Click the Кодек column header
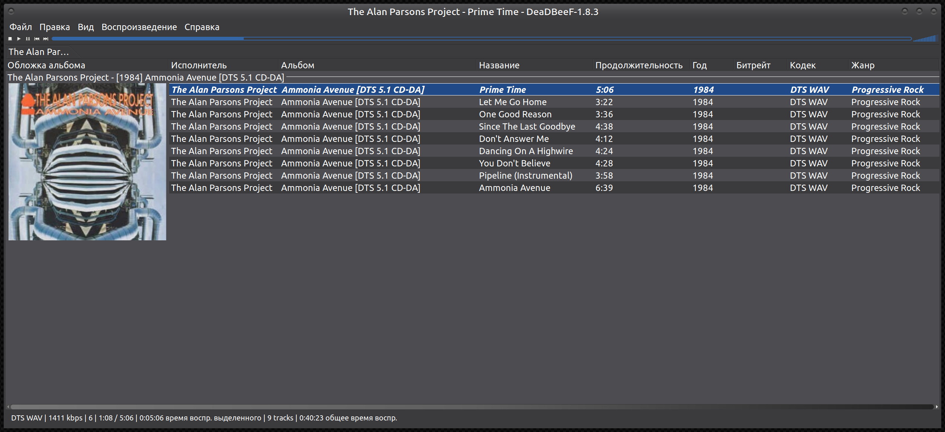 coord(818,65)
